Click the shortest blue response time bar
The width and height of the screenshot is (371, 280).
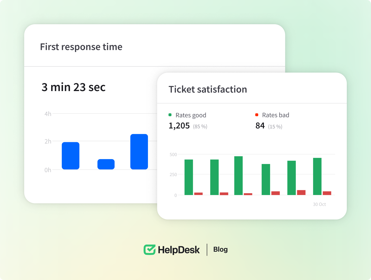(x=106, y=164)
